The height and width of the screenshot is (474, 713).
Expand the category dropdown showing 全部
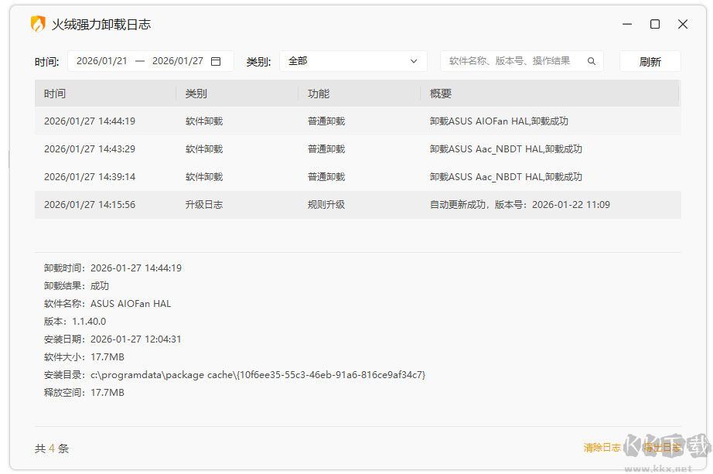pyautogui.click(x=353, y=61)
